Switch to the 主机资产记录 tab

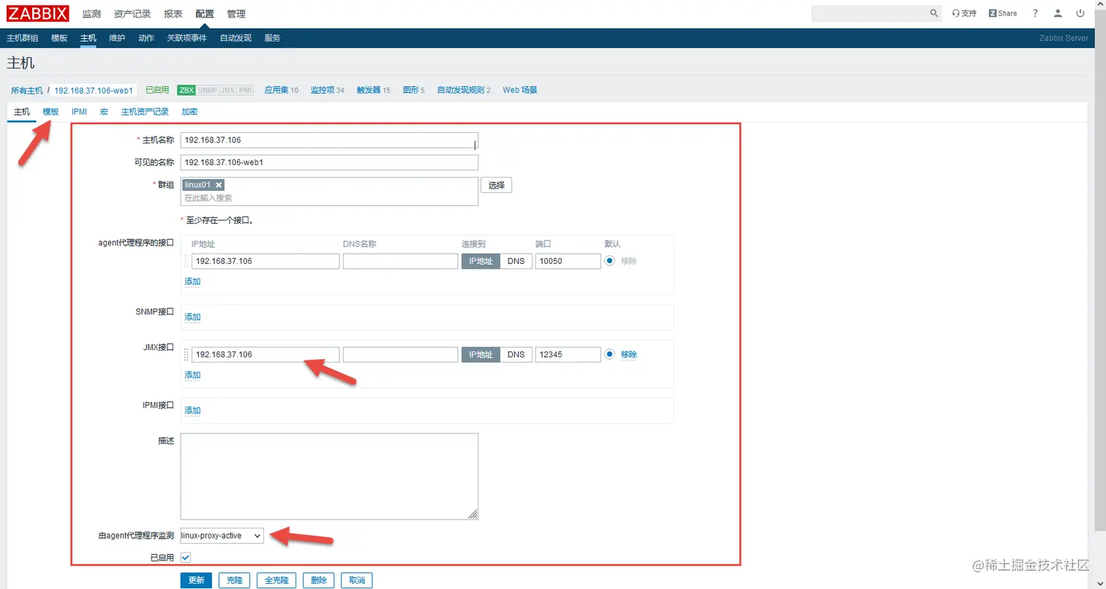pyautogui.click(x=145, y=112)
